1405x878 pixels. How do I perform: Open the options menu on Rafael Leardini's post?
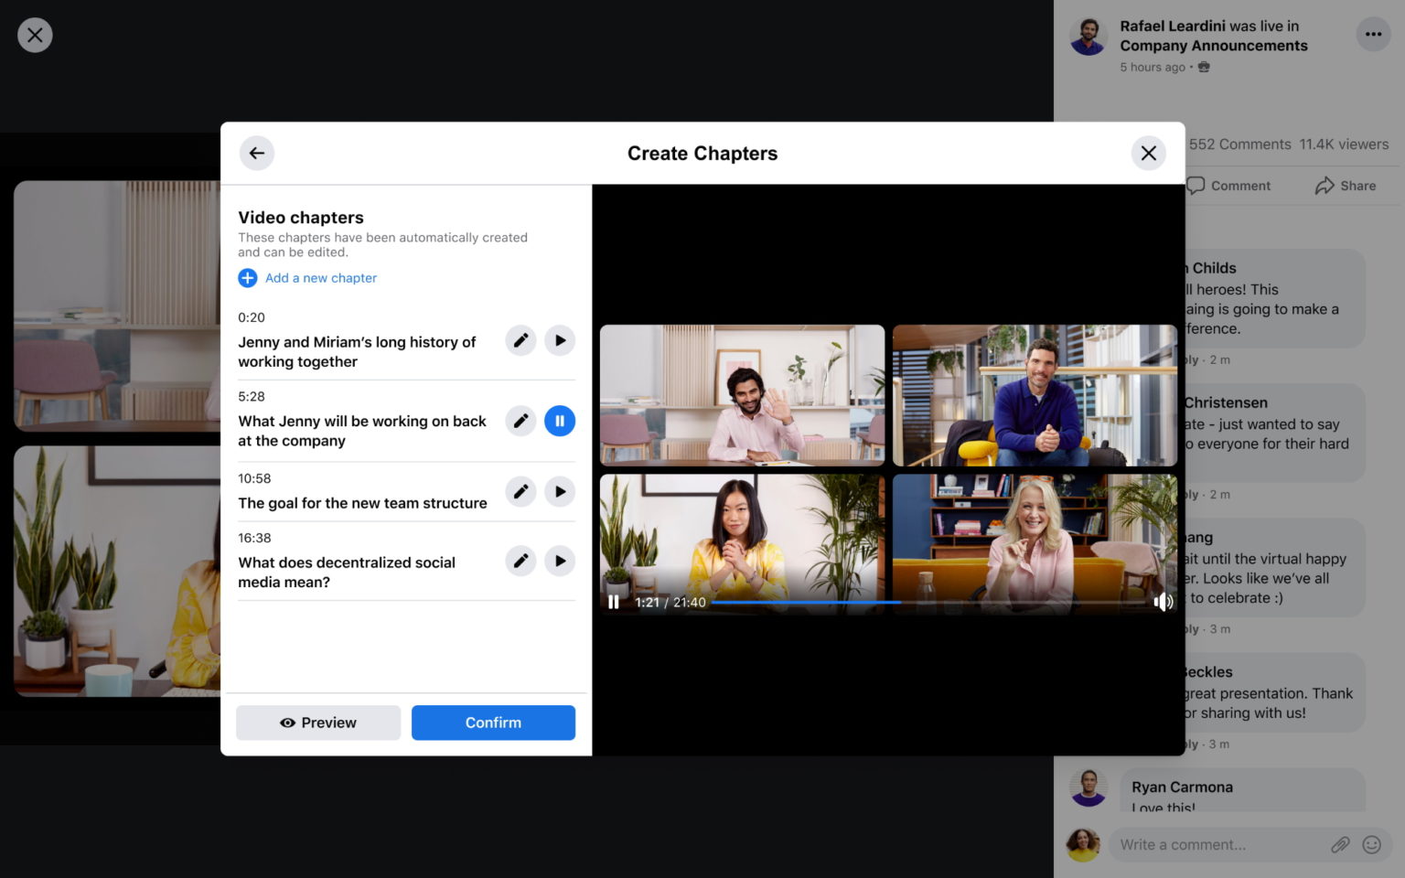coord(1372,34)
